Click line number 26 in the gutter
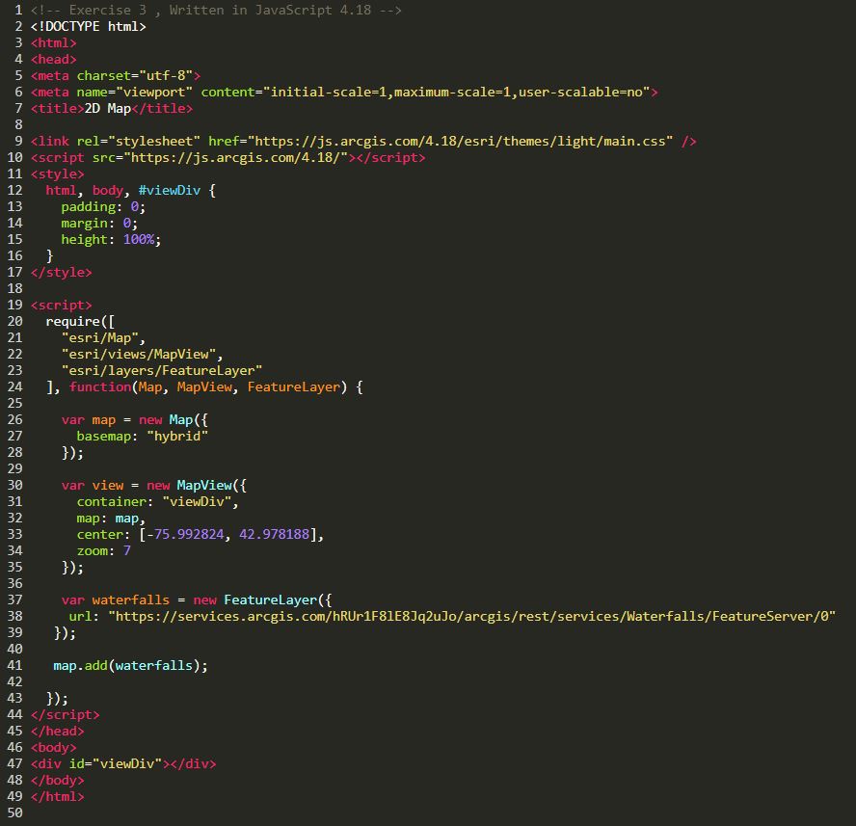This screenshot has width=856, height=826. [14, 419]
